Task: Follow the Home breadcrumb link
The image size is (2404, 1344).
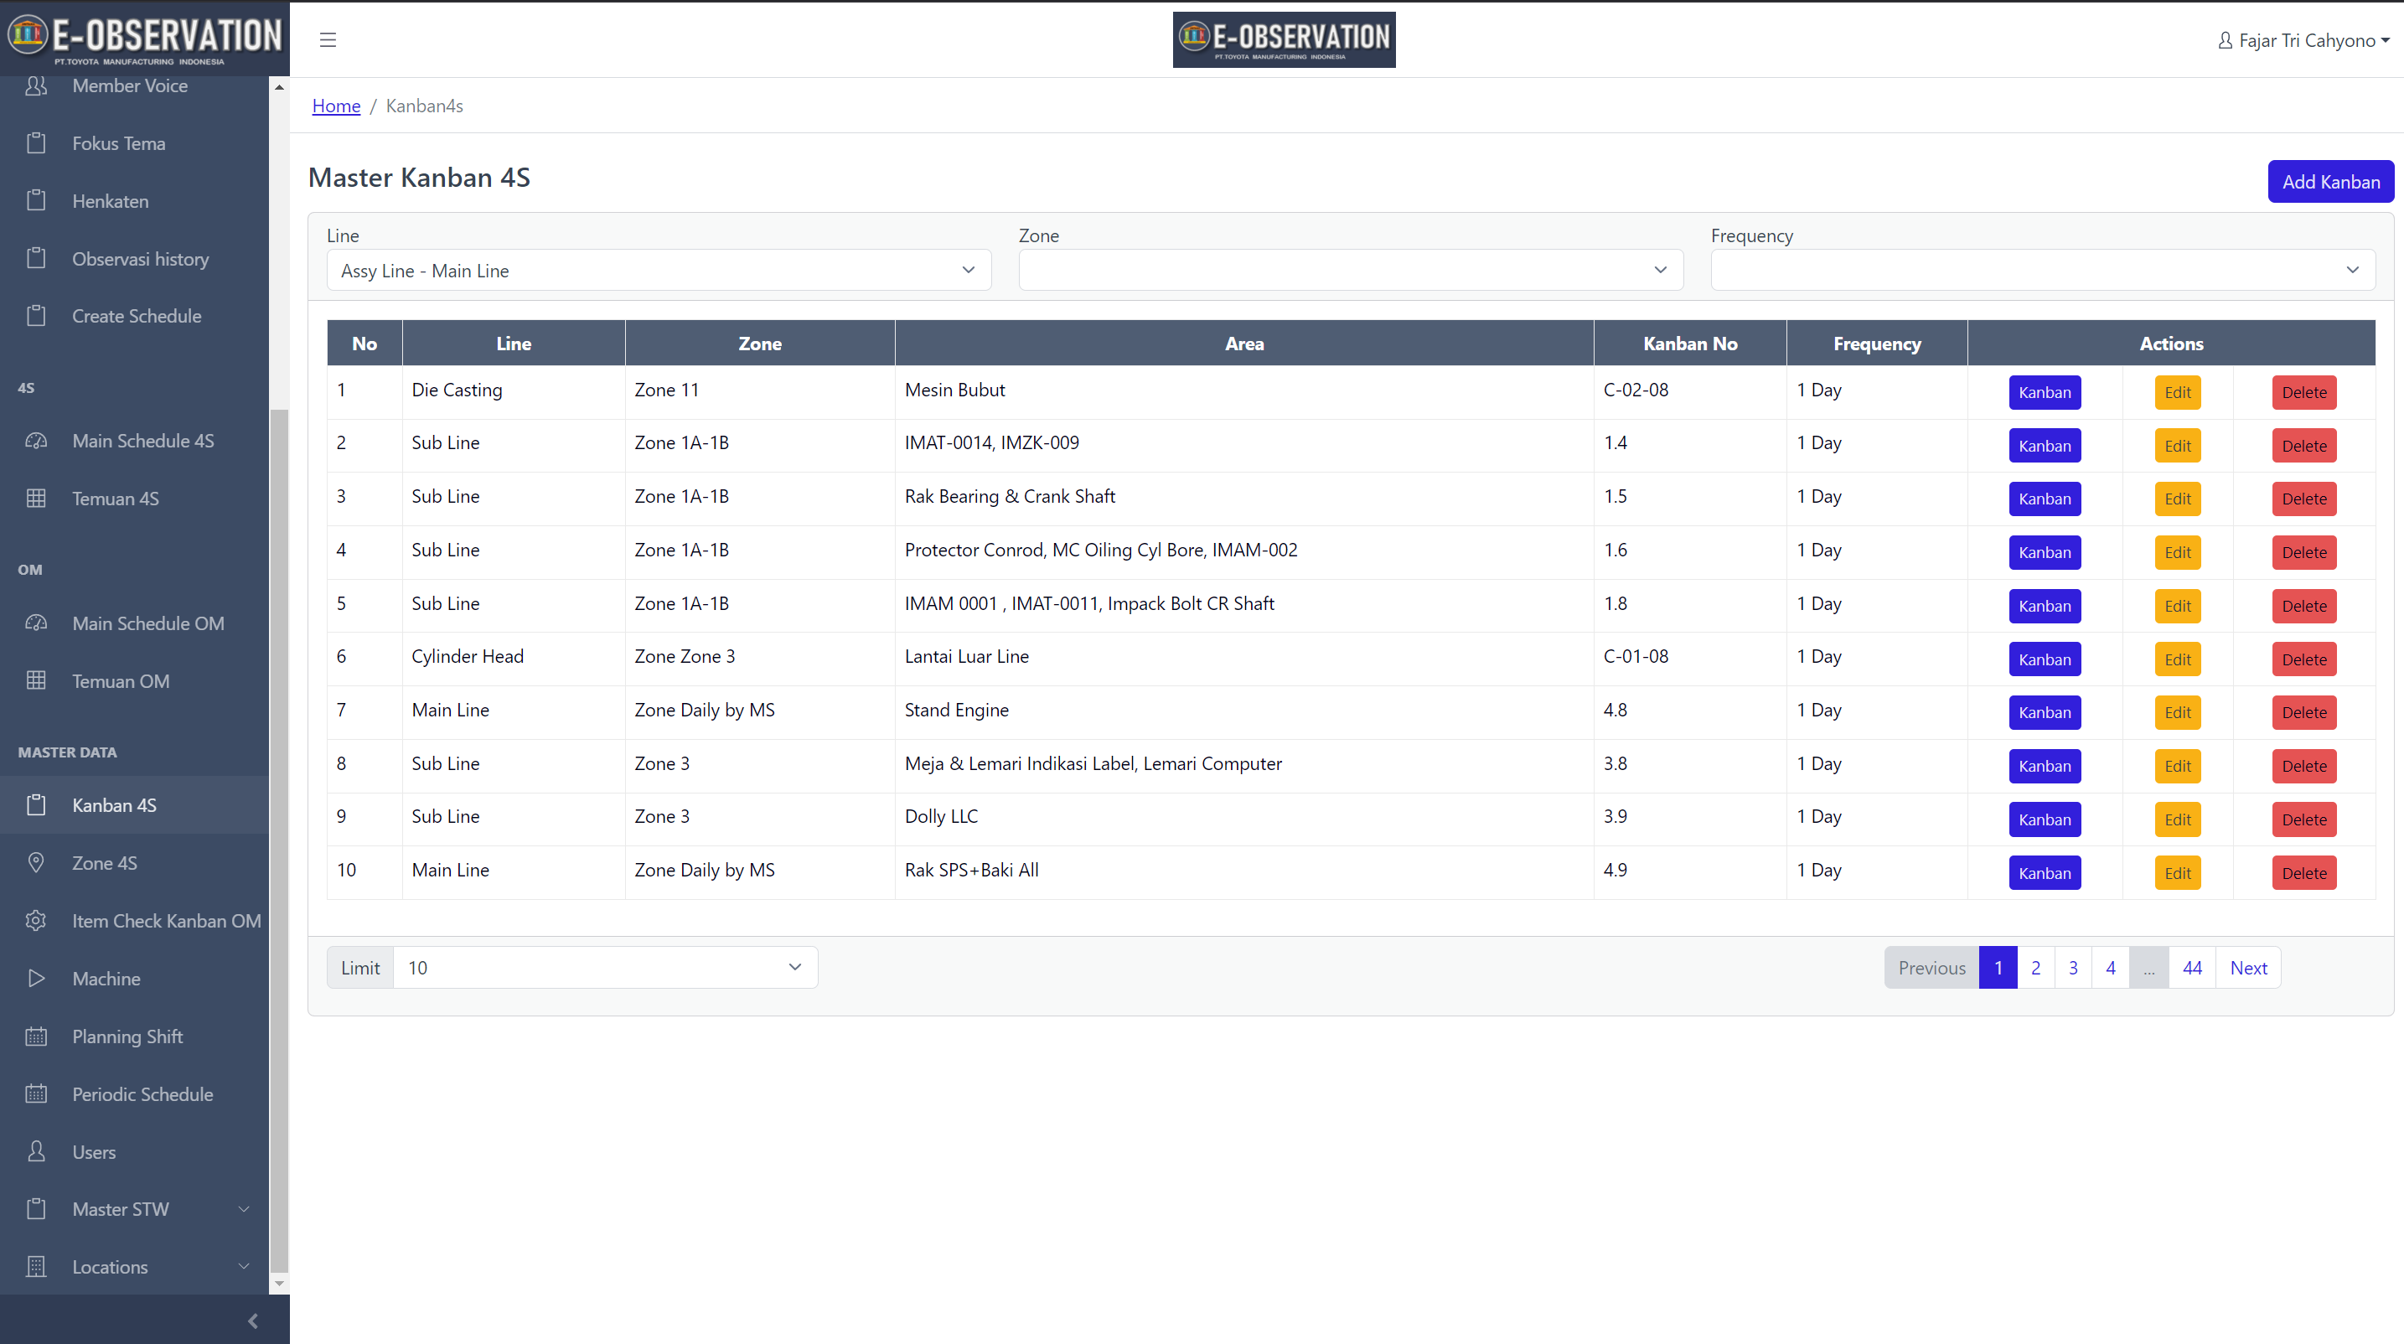Action: coord(336,106)
